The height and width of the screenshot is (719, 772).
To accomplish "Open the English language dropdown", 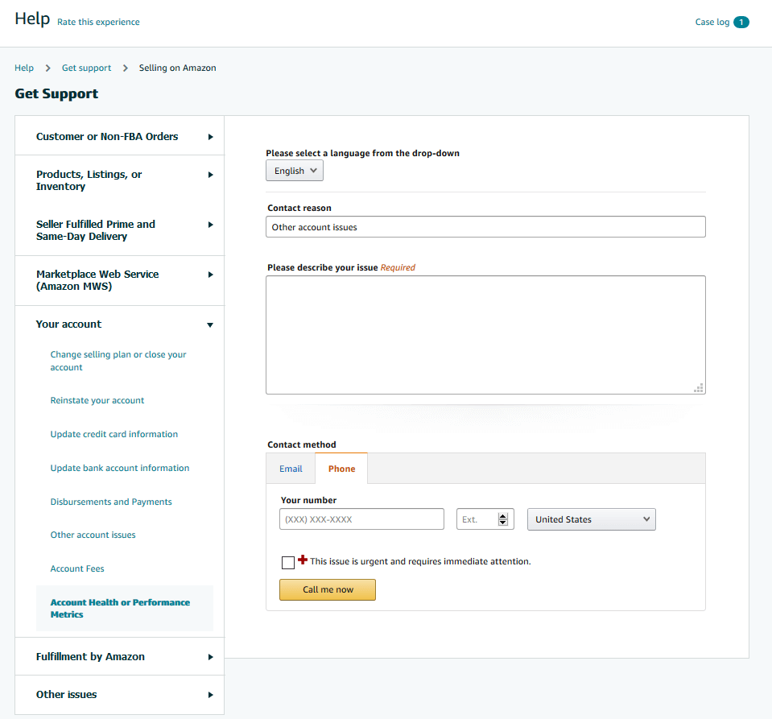I will pyautogui.click(x=295, y=171).
